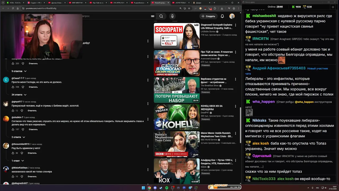Open a new Chrome tab
The width and height of the screenshot is (339, 191).
coord(214,3)
